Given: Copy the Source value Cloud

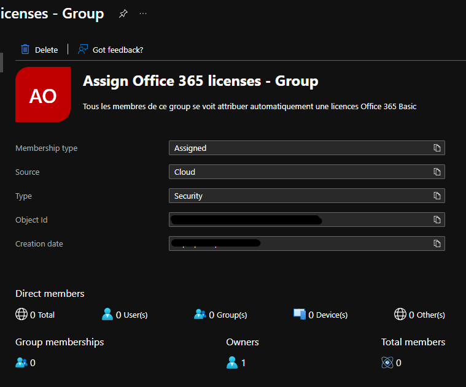Looking at the screenshot, I should [x=437, y=172].
